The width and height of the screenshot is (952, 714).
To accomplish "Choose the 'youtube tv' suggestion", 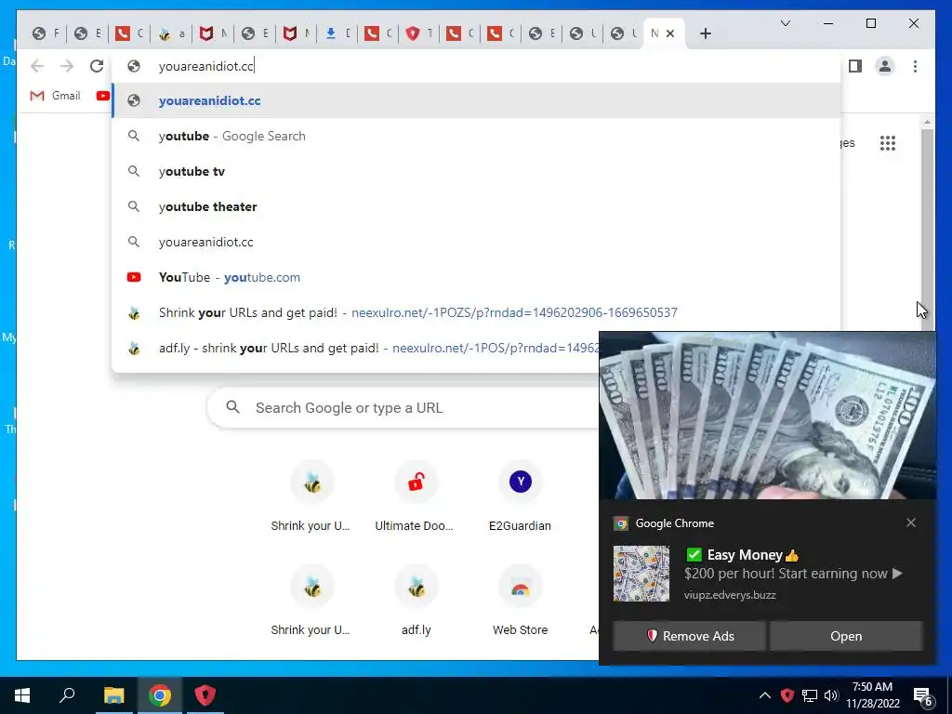I will point(477,171).
